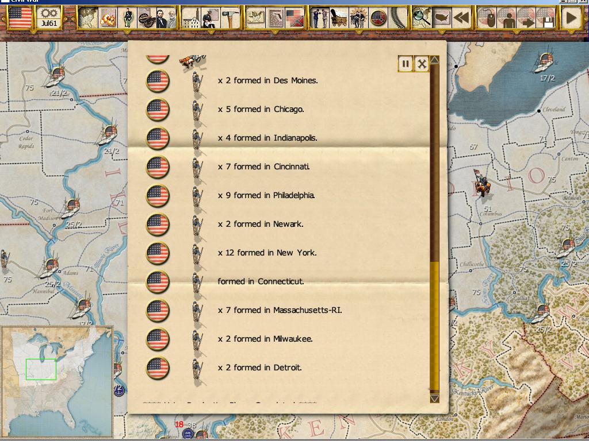Screen dimensions: 589x441
Task: Select the single Union soldier icon
Action: 127,18
